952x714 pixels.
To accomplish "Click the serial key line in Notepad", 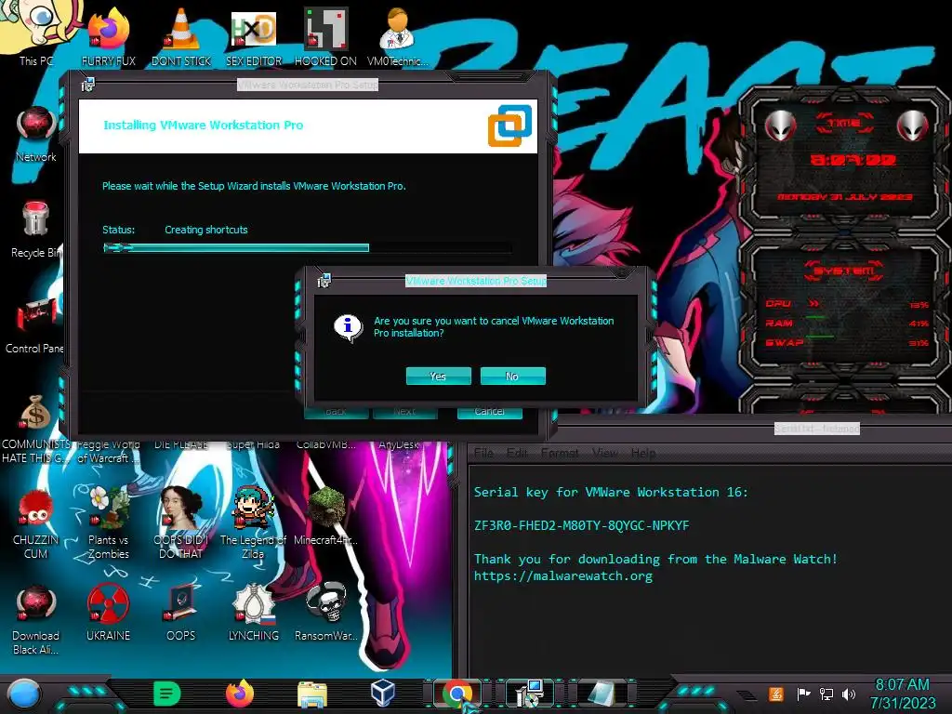I will pyautogui.click(x=582, y=526).
